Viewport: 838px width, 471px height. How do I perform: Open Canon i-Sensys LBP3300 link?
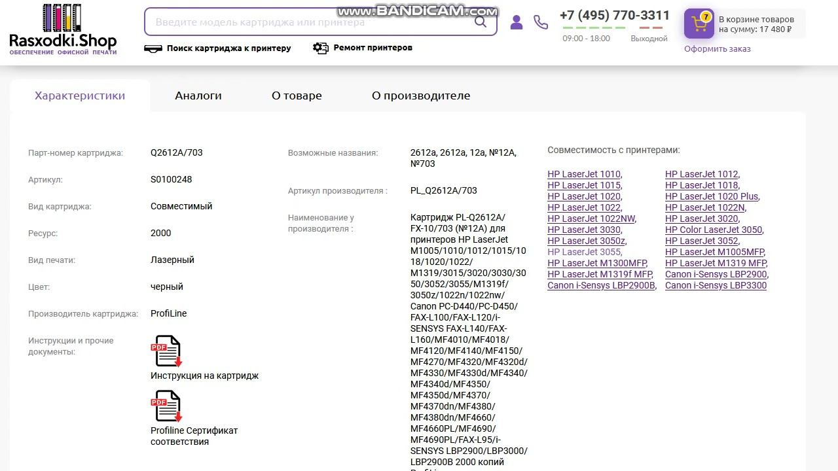(x=716, y=285)
